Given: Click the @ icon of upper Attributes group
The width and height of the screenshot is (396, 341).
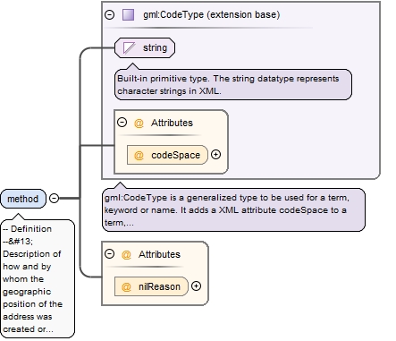Looking at the screenshot, I should tap(139, 123).
